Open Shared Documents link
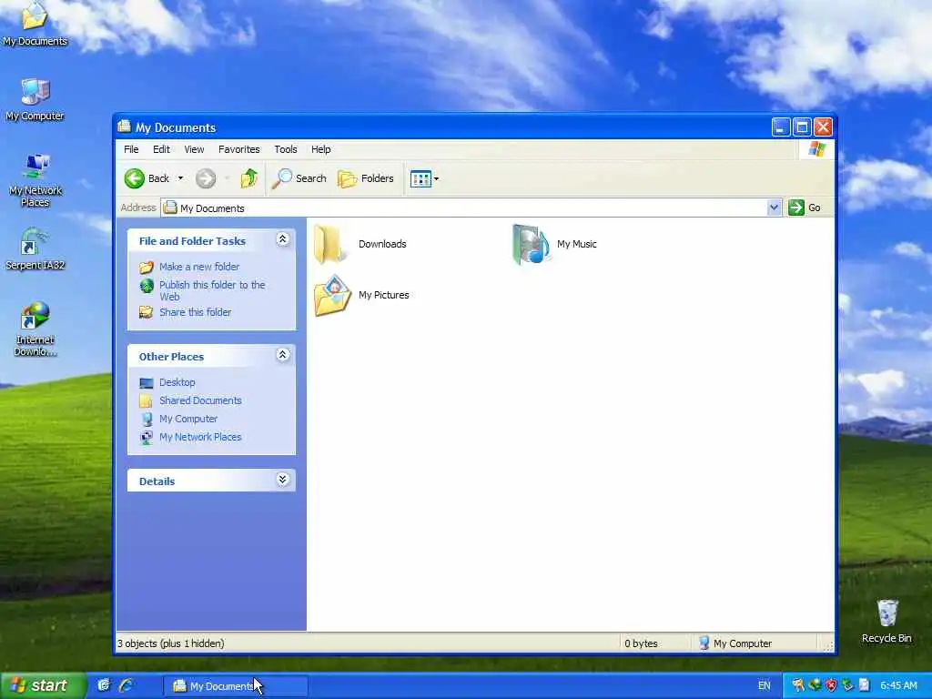The width and height of the screenshot is (932, 699). pos(200,400)
